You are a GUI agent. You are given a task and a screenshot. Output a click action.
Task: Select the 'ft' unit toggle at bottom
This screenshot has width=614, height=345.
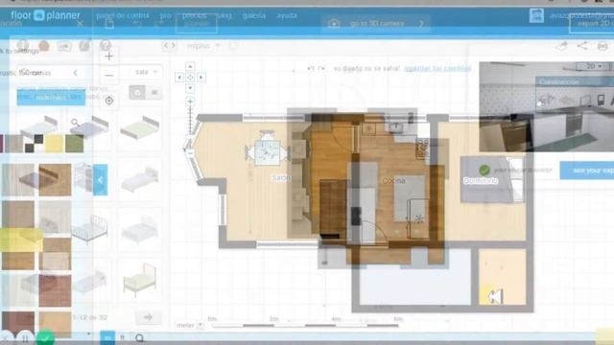click(123, 338)
